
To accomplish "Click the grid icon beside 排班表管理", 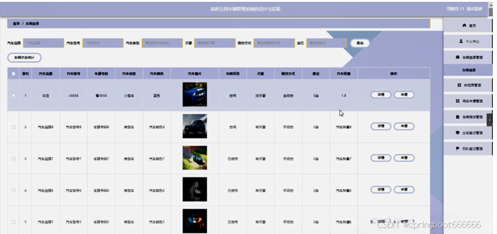I will pyautogui.click(x=459, y=85).
